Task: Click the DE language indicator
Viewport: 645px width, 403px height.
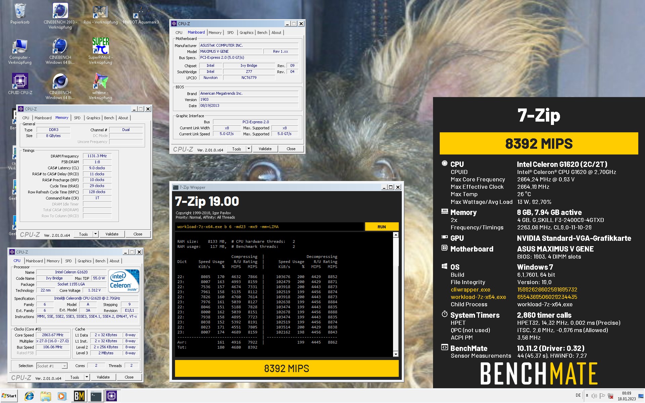Action: pos(578,395)
